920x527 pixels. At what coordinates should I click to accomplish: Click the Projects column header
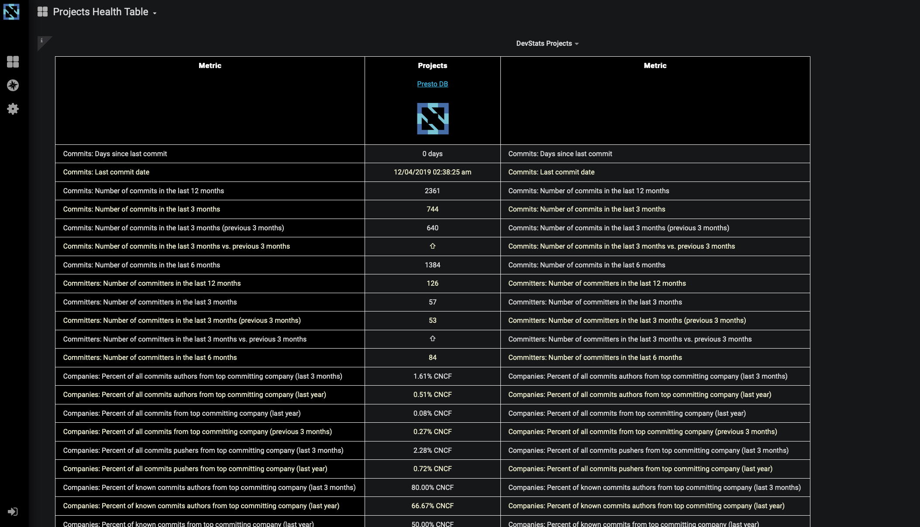pyautogui.click(x=432, y=65)
